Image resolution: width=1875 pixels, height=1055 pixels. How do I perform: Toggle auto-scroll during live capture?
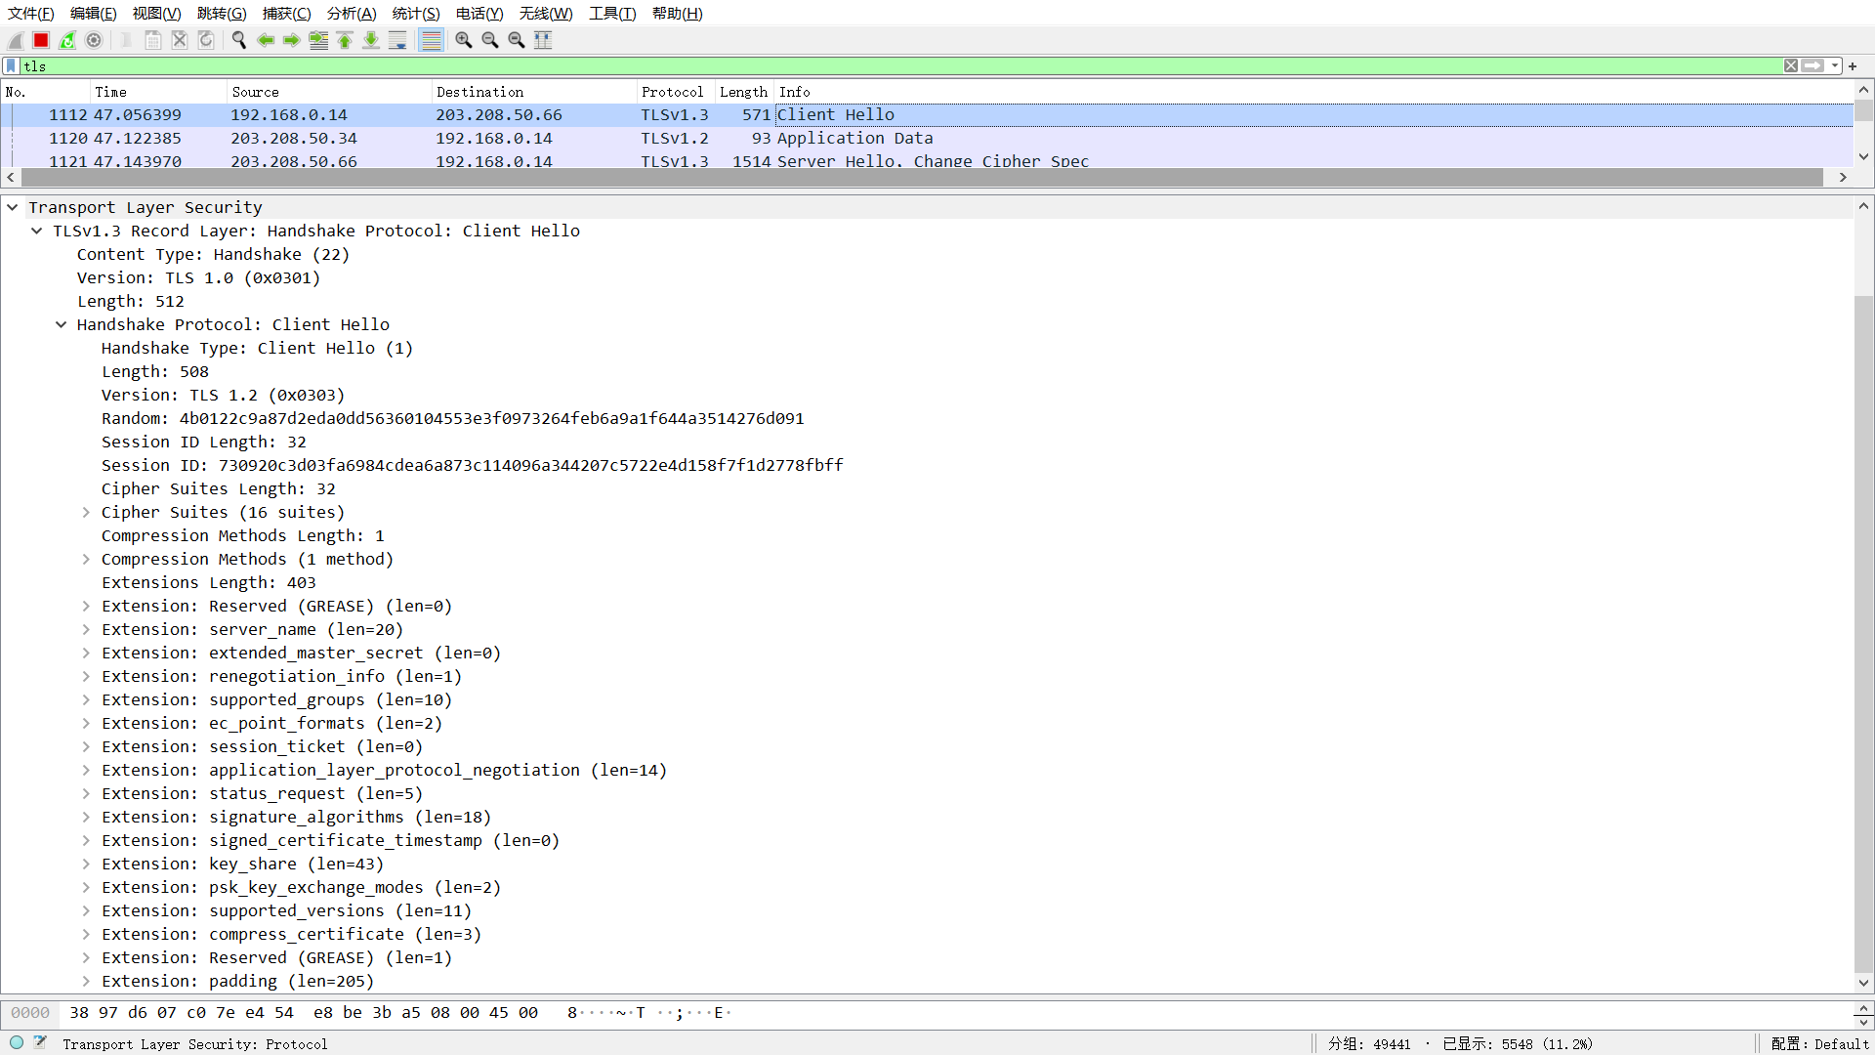click(x=397, y=40)
